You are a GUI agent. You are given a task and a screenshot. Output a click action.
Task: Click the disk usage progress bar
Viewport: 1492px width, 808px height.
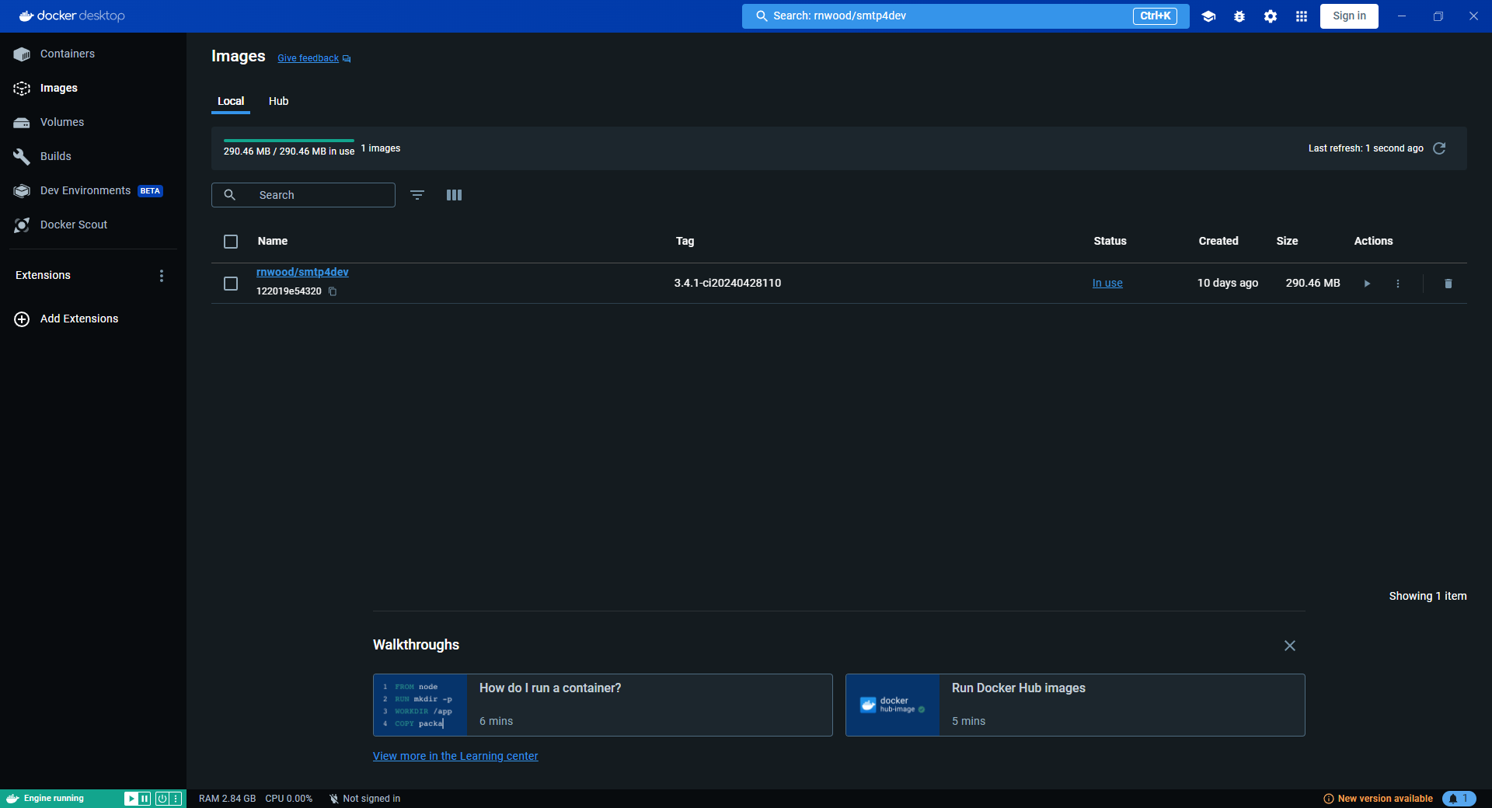pos(289,141)
